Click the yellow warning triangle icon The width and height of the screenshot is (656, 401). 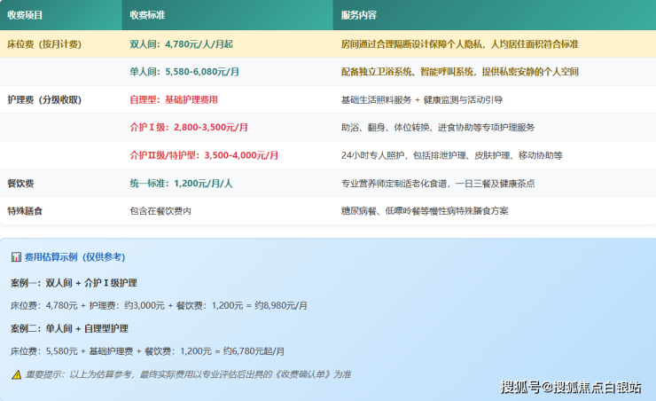pos(16,374)
